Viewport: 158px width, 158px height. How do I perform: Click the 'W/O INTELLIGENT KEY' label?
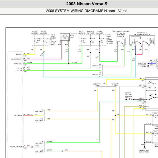pyautogui.click(x=97, y=66)
